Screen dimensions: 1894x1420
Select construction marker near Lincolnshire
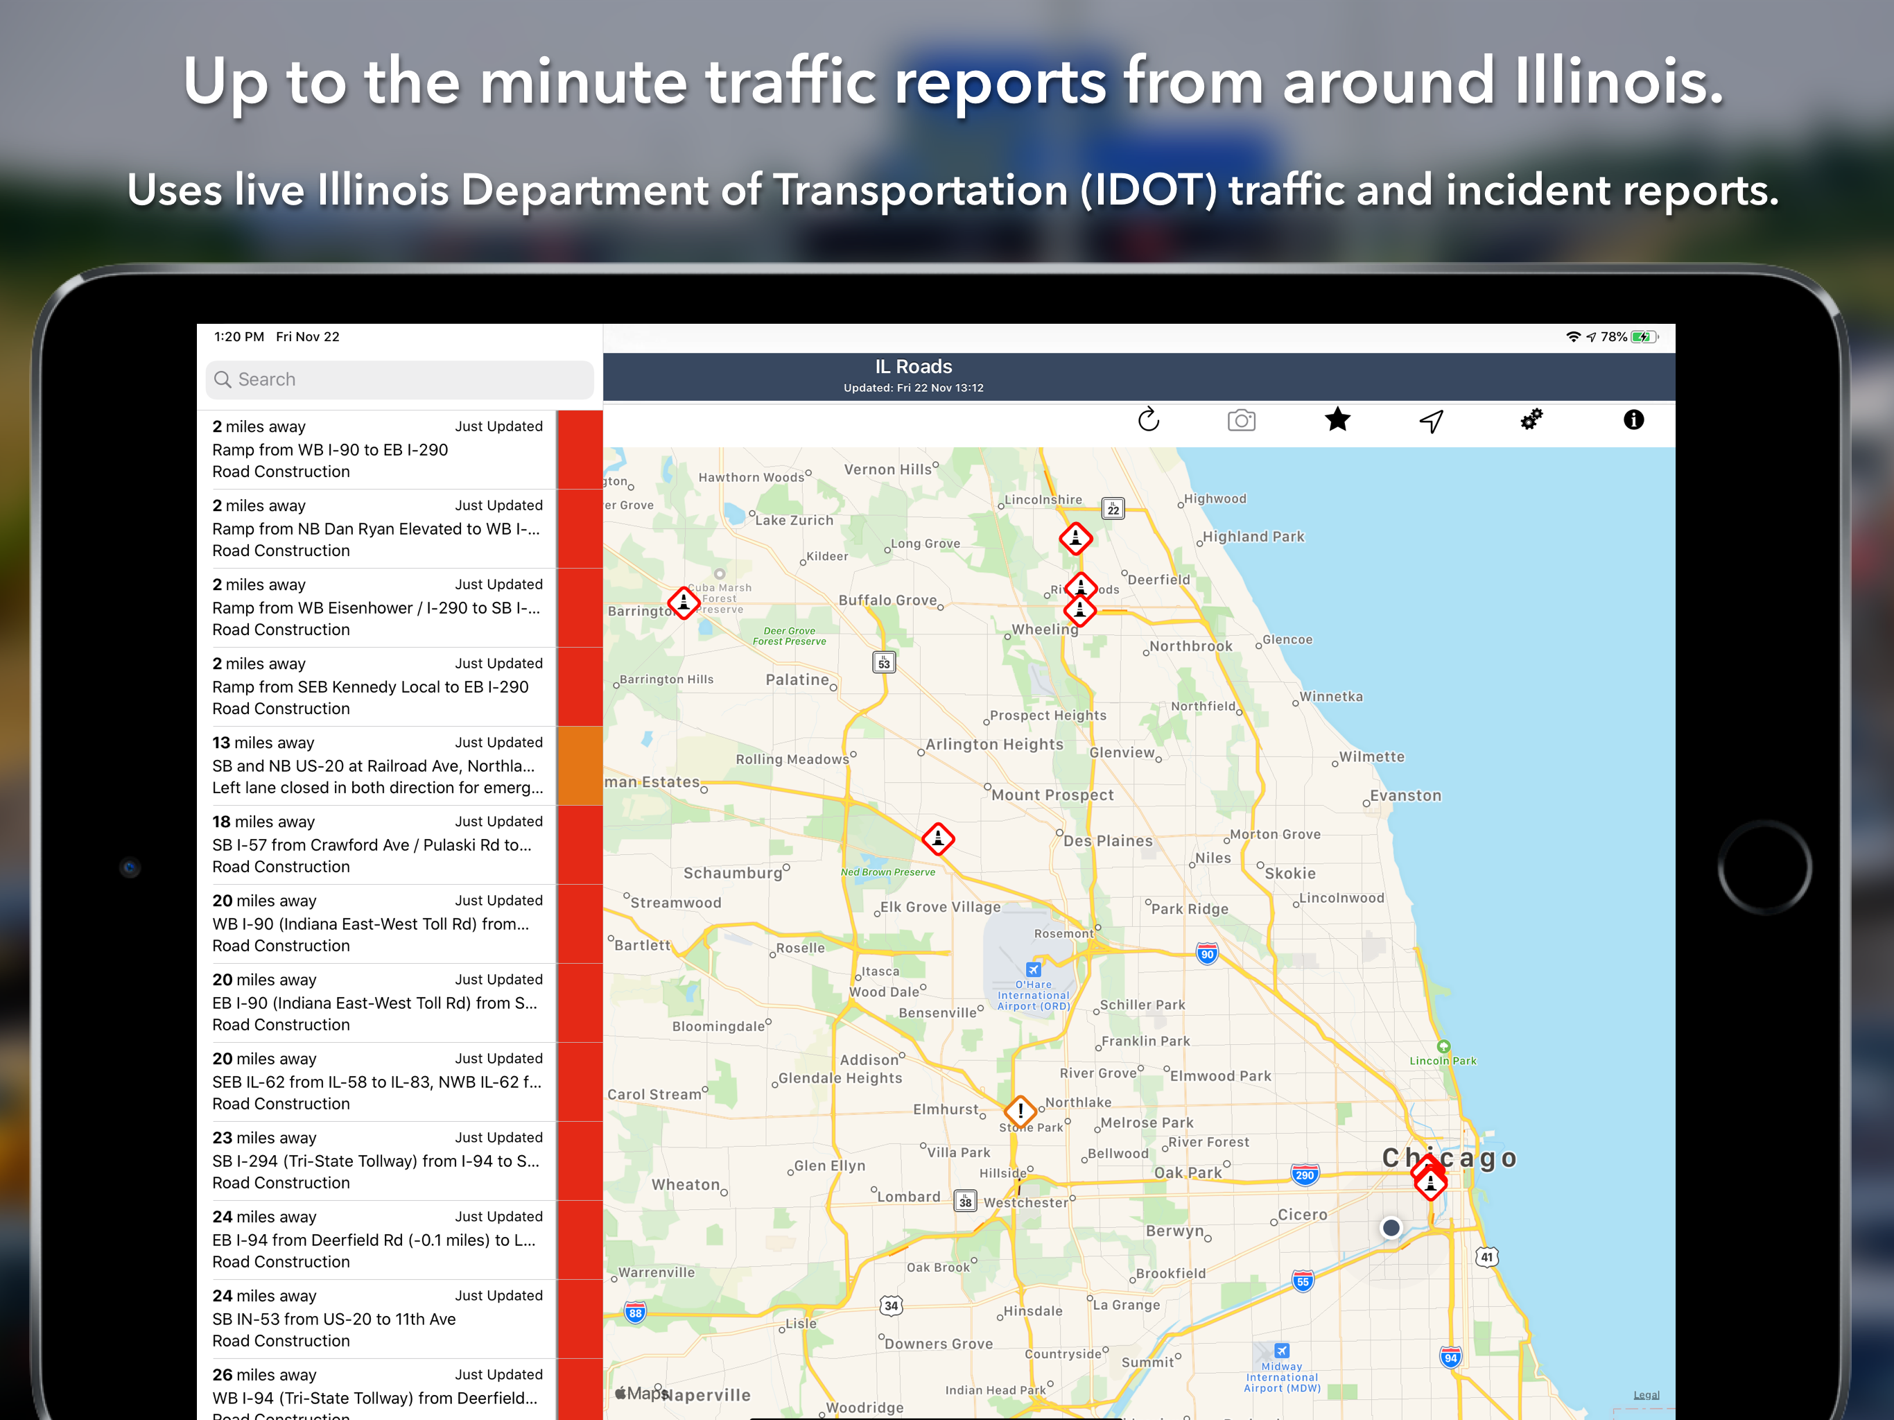[x=1075, y=539]
